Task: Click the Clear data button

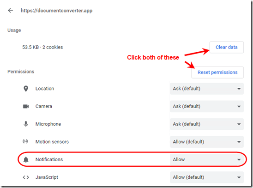Action: pos(227,47)
